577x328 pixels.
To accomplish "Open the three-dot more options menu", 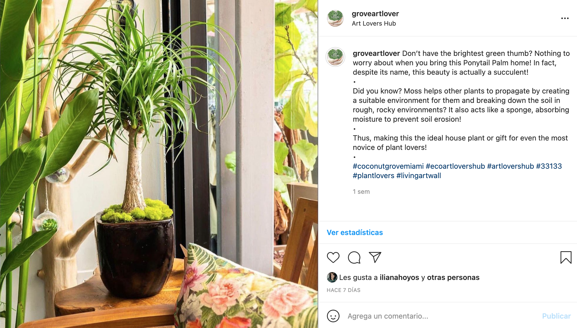I will pos(565,18).
